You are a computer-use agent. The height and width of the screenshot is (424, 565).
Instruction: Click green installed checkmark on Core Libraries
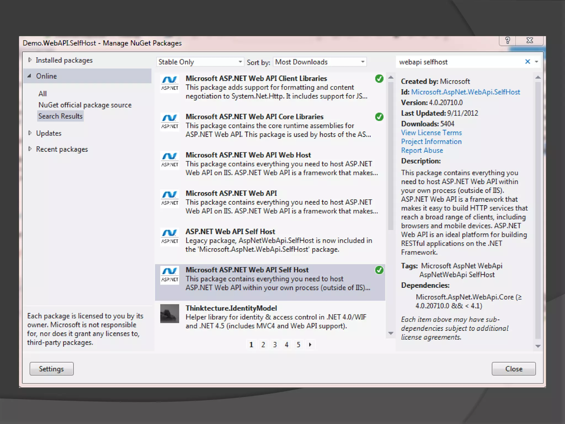point(379,117)
